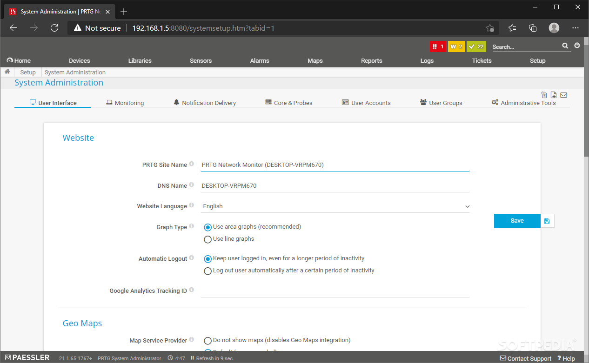Open the Administrative Tools tab

coord(523,103)
